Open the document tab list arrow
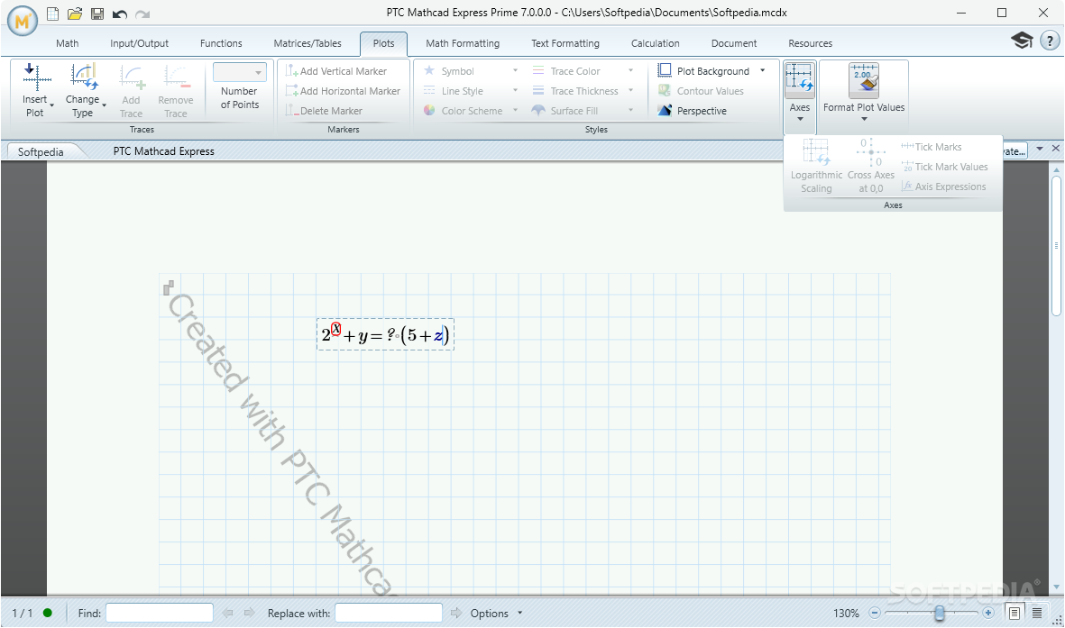The height and width of the screenshot is (628, 1065). [x=1040, y=148]
